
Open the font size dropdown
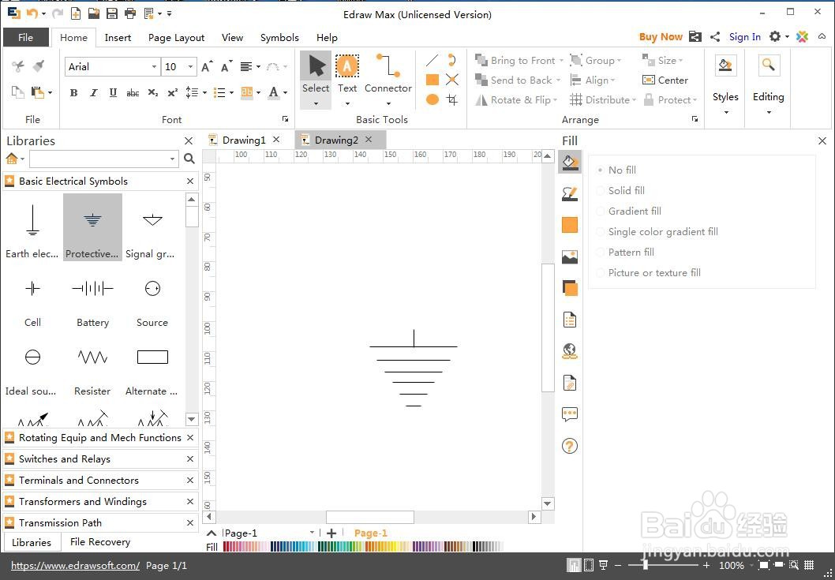191,66
